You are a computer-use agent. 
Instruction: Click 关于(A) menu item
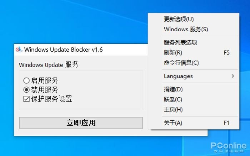coord(194,123)
